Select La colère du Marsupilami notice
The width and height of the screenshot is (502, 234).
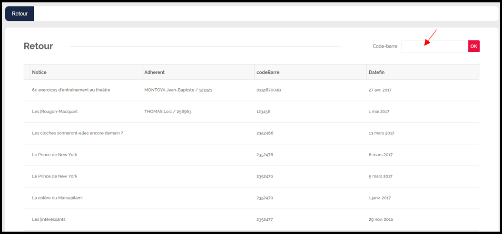point(57,198)
